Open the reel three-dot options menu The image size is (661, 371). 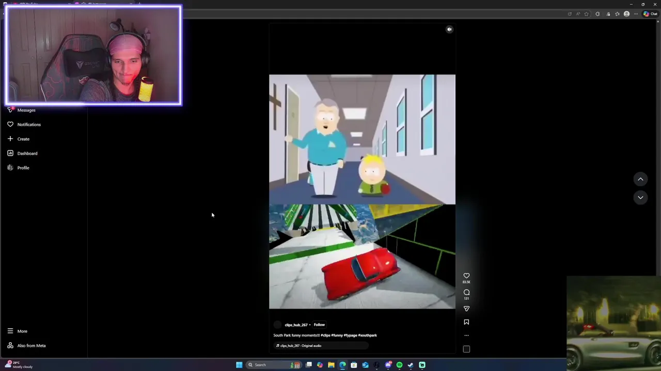coord(466,335)
